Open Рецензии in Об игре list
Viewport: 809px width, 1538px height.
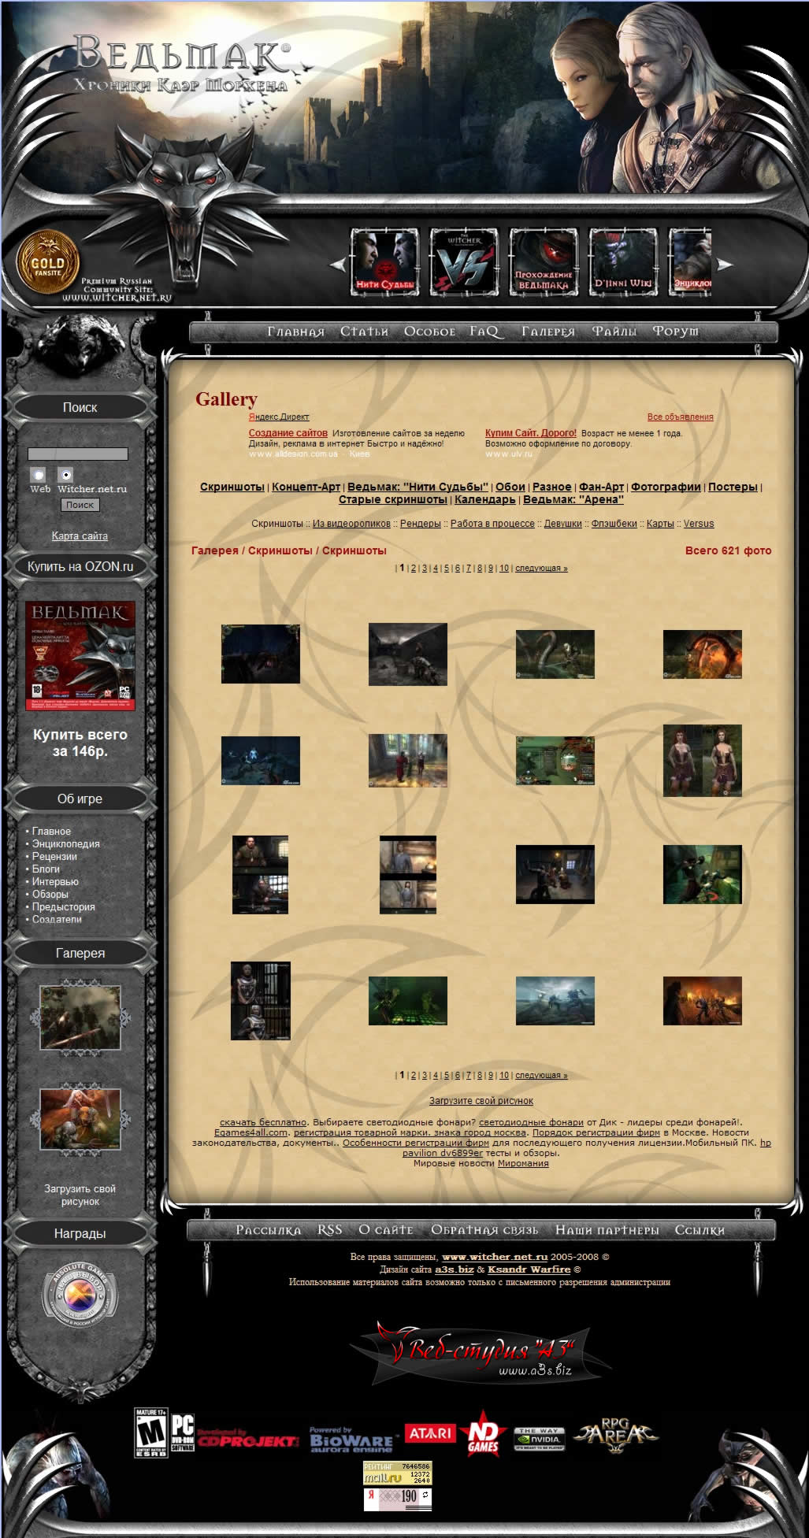(54, 856)
